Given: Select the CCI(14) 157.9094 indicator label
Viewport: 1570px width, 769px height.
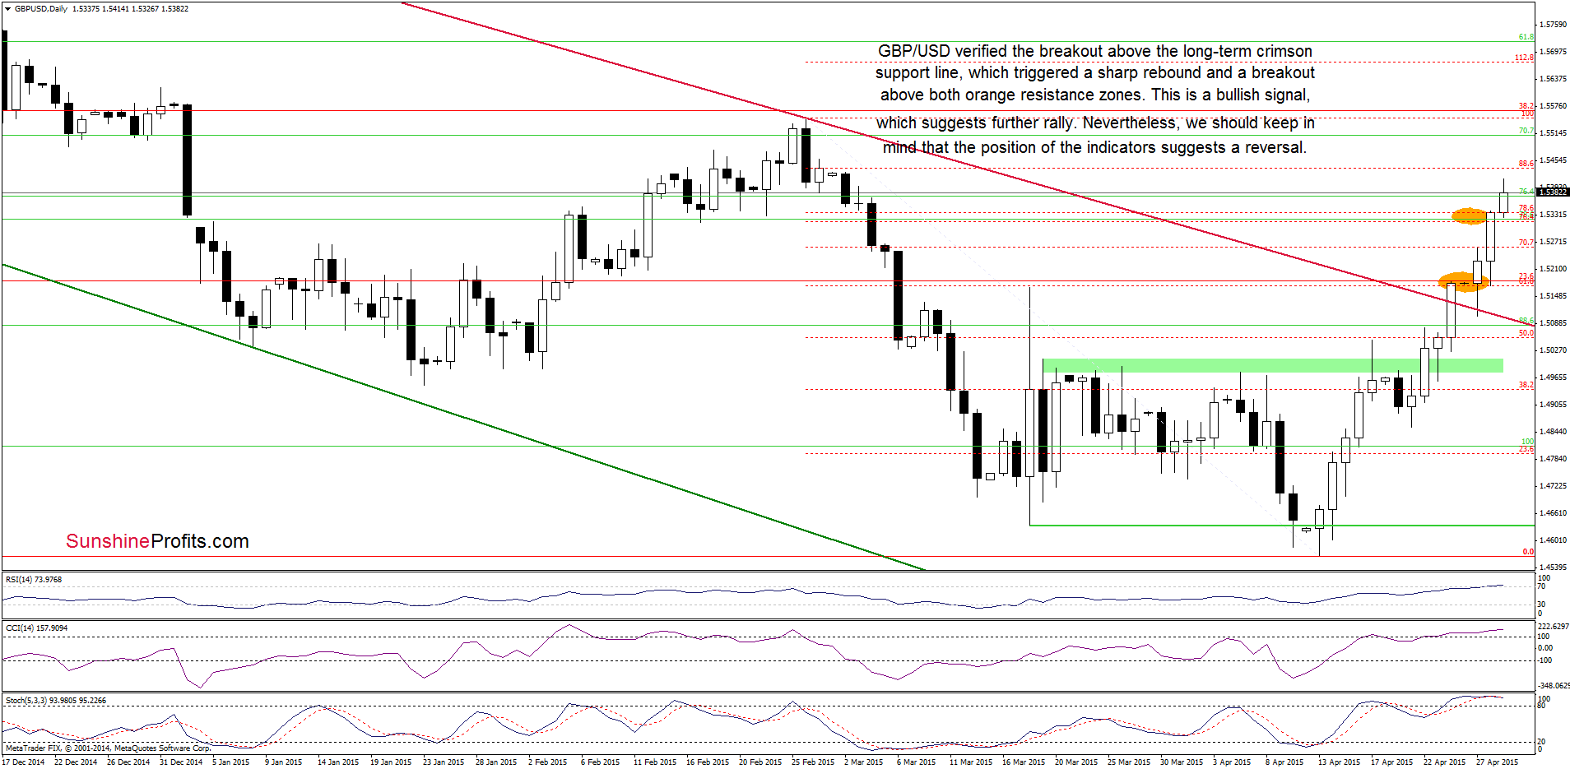Looking at the screenshot, I should point(37,628).
